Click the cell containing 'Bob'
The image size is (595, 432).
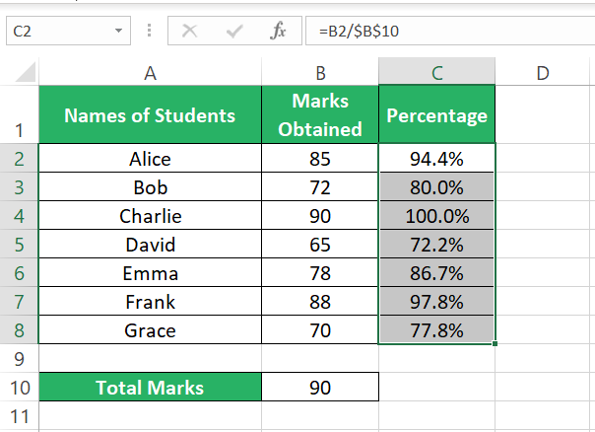151,186
